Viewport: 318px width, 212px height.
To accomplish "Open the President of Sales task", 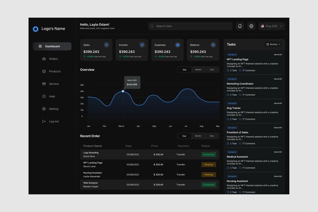I will pos(237,132).
